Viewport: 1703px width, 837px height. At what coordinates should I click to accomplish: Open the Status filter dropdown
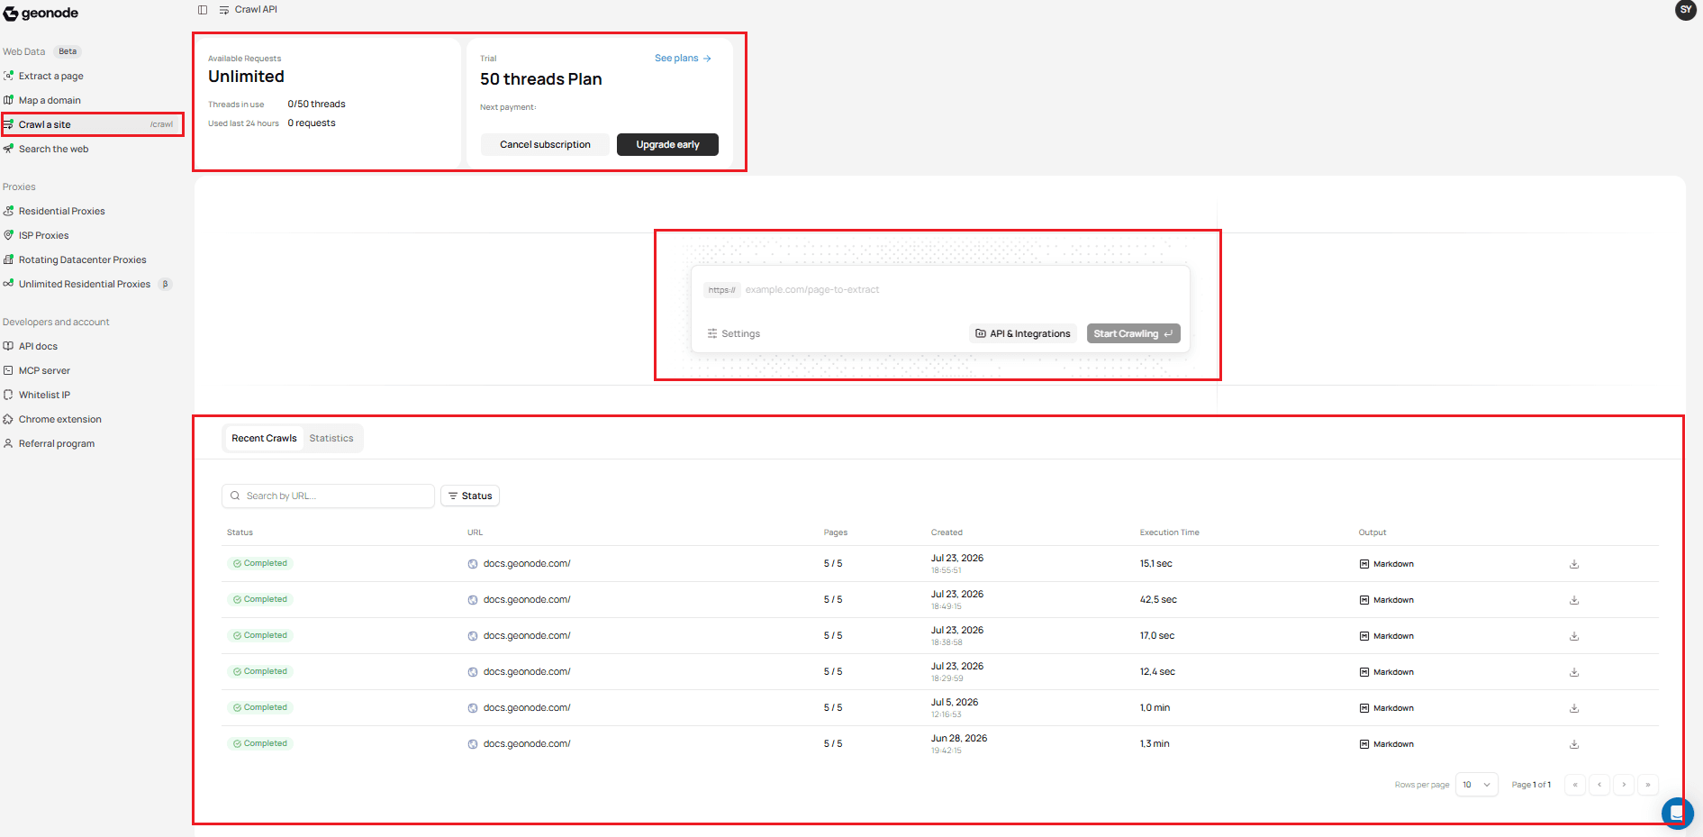[470, 496]
